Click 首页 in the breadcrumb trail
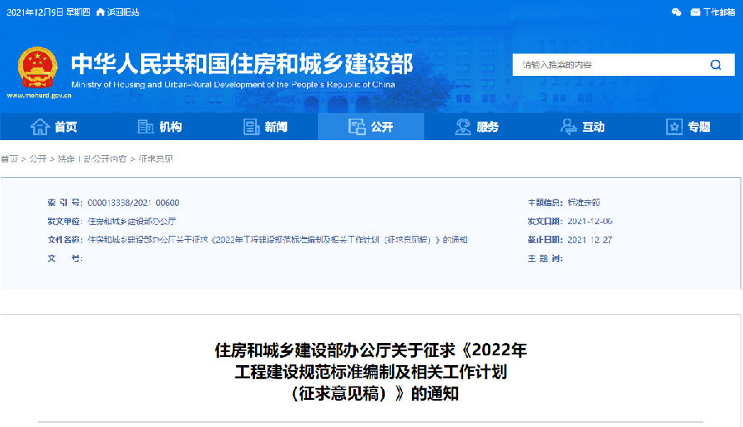The height and width of the screenshot is (427, 743). (x=9, y=158)
